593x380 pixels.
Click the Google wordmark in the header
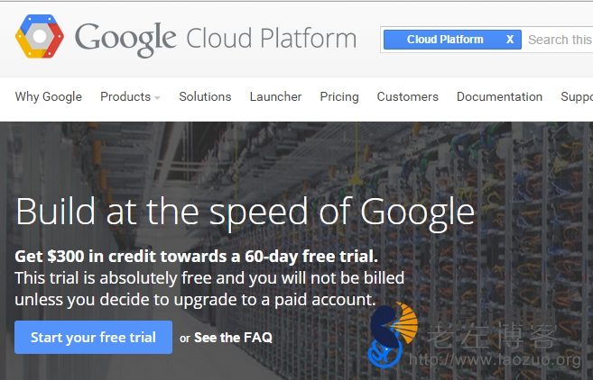click(x=125, y=39)
